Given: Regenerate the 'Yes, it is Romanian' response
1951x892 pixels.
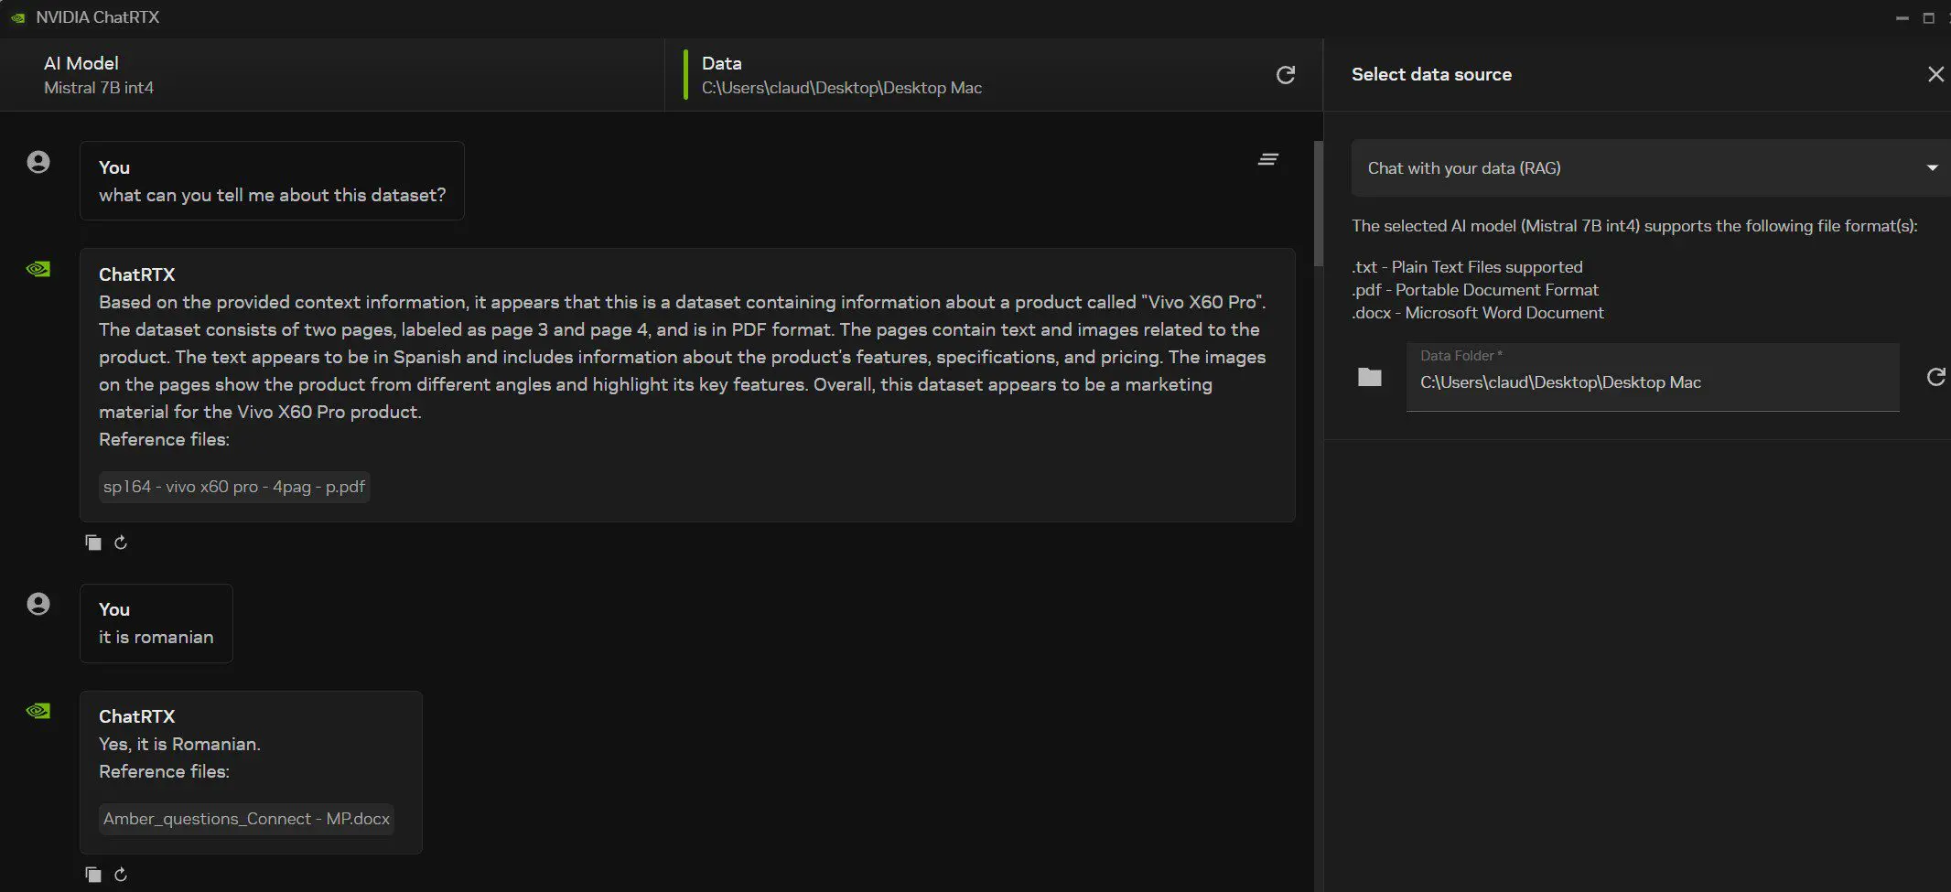Looking at the screenshot, I should [x=121, y=875].
